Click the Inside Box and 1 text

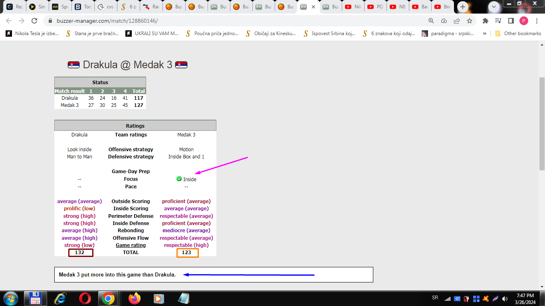(186, 157)
